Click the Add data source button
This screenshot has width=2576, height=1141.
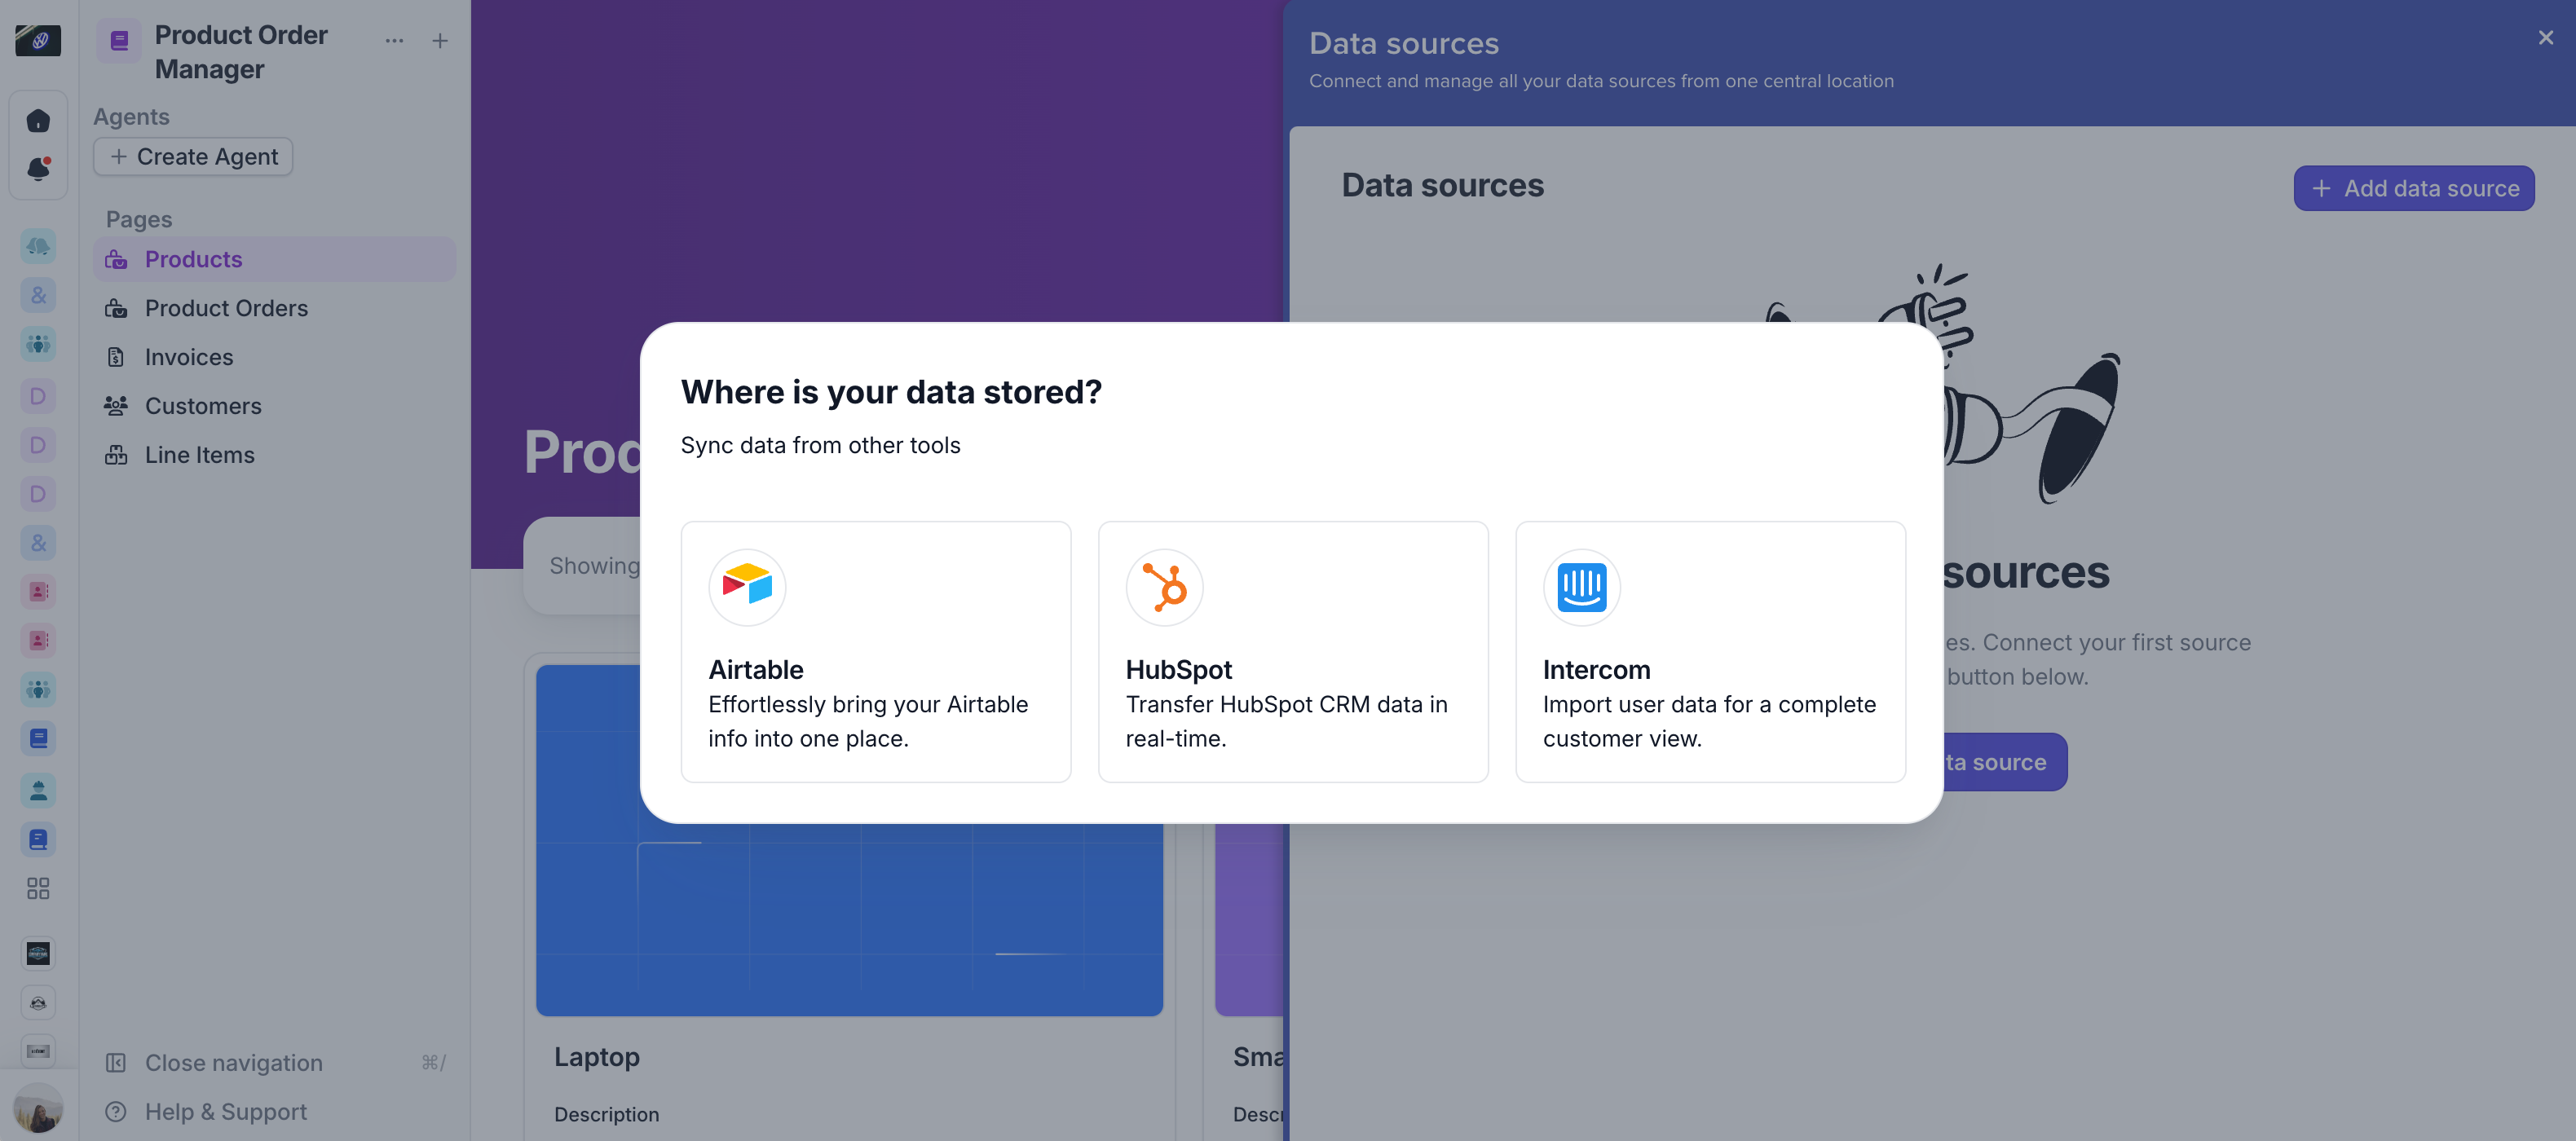click(x=2413, y=188)
